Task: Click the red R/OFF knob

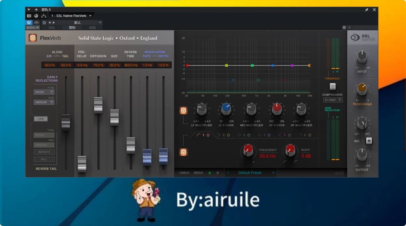Action: pos(290,151)
